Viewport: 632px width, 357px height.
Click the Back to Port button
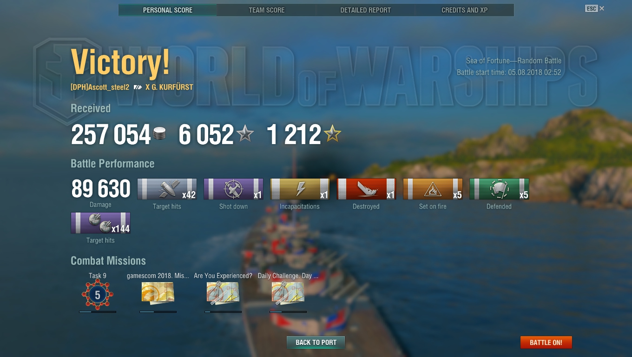pos(316,343)
